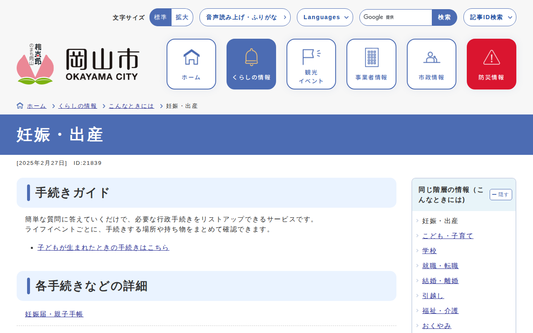The image size is (533, 333).
Task: Click the house icon in Home navigation tile
Action: [191, 57]
